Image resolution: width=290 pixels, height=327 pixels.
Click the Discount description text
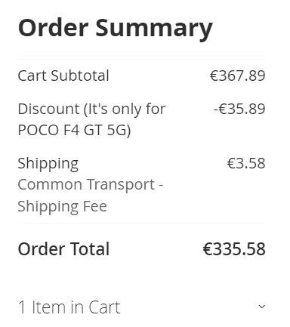(91, 119)
